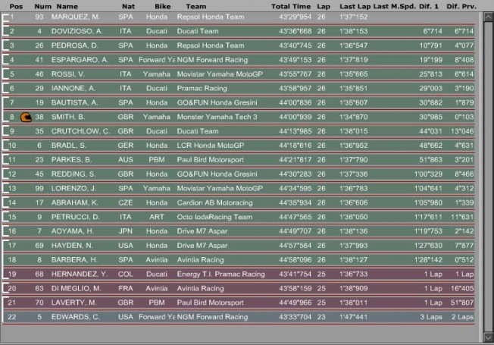Select the ABRAHAM, K. name cell
The height and width of the screenshot is (345, 494).
click(x=75, y=202)
